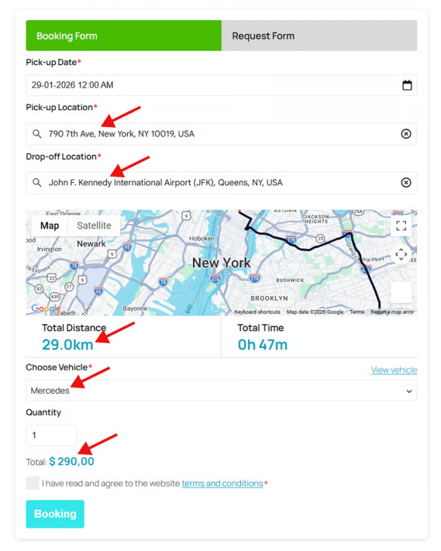Screen dimensions: 441x551
Task: Open the terms and conditions link
Action: coord(222,483)
